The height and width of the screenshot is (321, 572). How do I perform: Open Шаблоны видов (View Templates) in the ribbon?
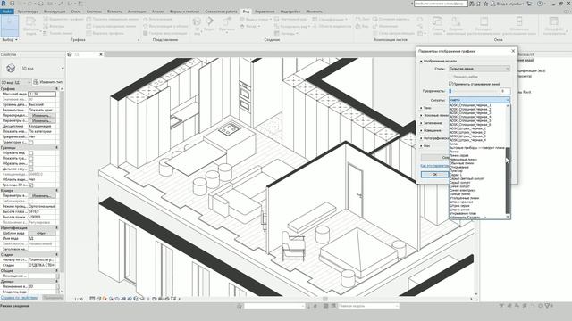(31, 26)
